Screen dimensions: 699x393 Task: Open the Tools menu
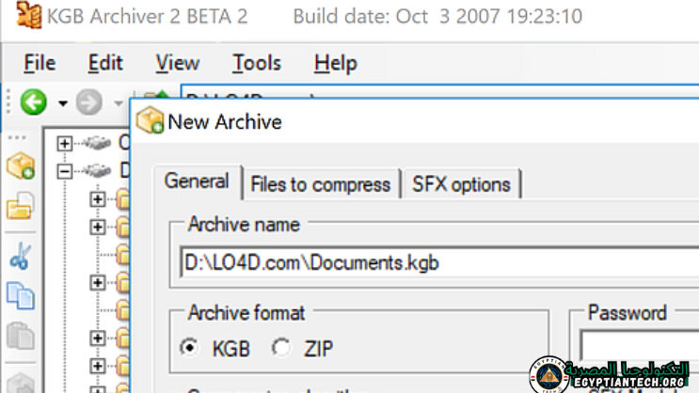257,63
